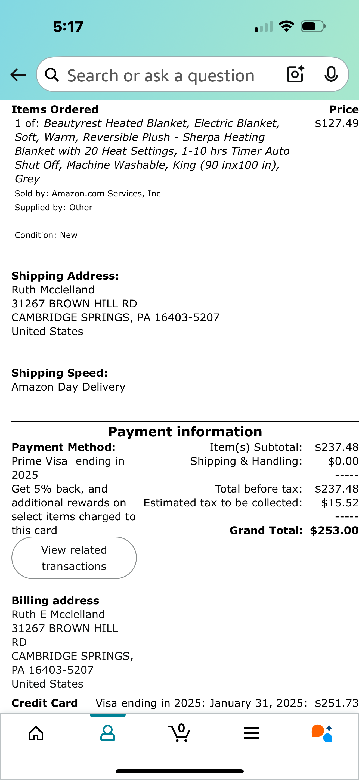Tap the Billing address heading
The height and width of the screenshot is (780, 359).
[x=55, y=601]
